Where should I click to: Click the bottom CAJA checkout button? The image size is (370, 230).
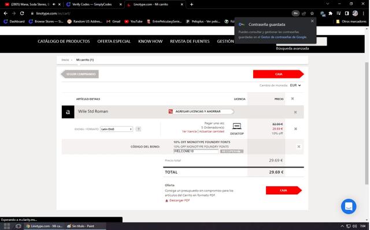pos(284,190)
